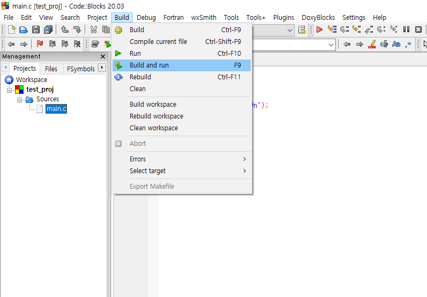
Task: Switch to the FSymbols tab
Action: [81, 69]
